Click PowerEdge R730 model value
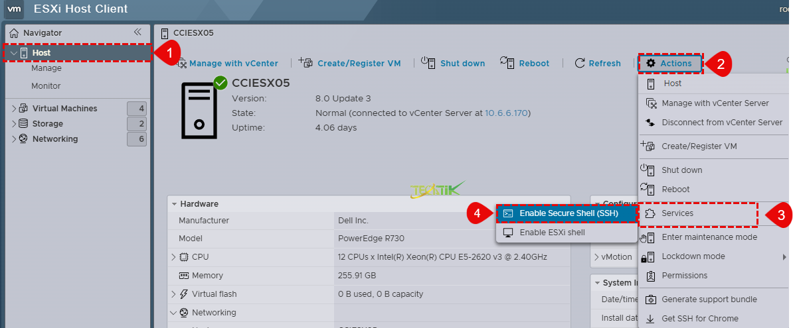Screen dimensions: 793x328 click(x=371, y=238)
